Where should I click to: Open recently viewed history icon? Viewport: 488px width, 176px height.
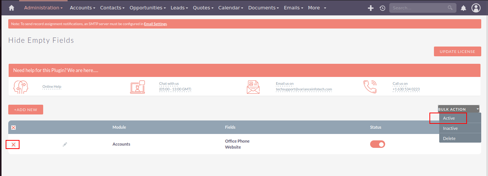[382, 8]
